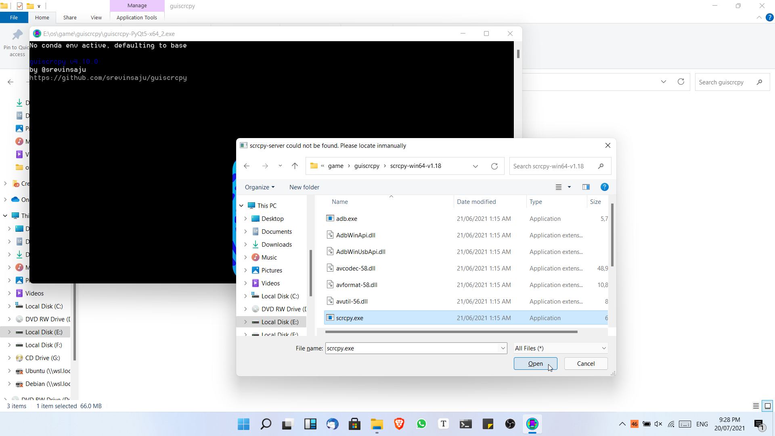Open the Organize menu

[x=260, y=187]
